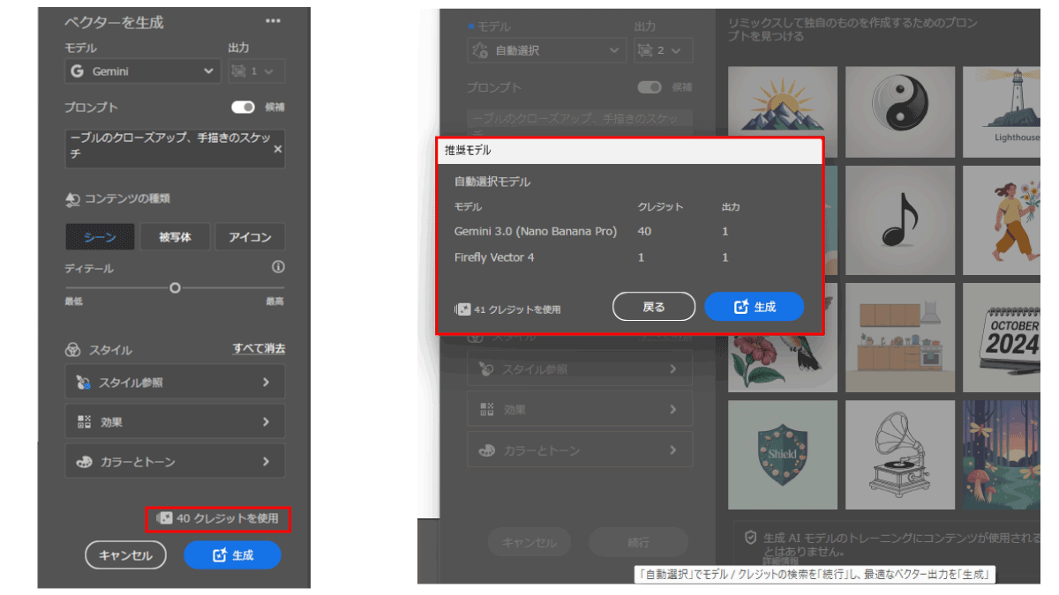Select the gramophone thumbnail
The image size is (1059, 595).
[899, 455]
